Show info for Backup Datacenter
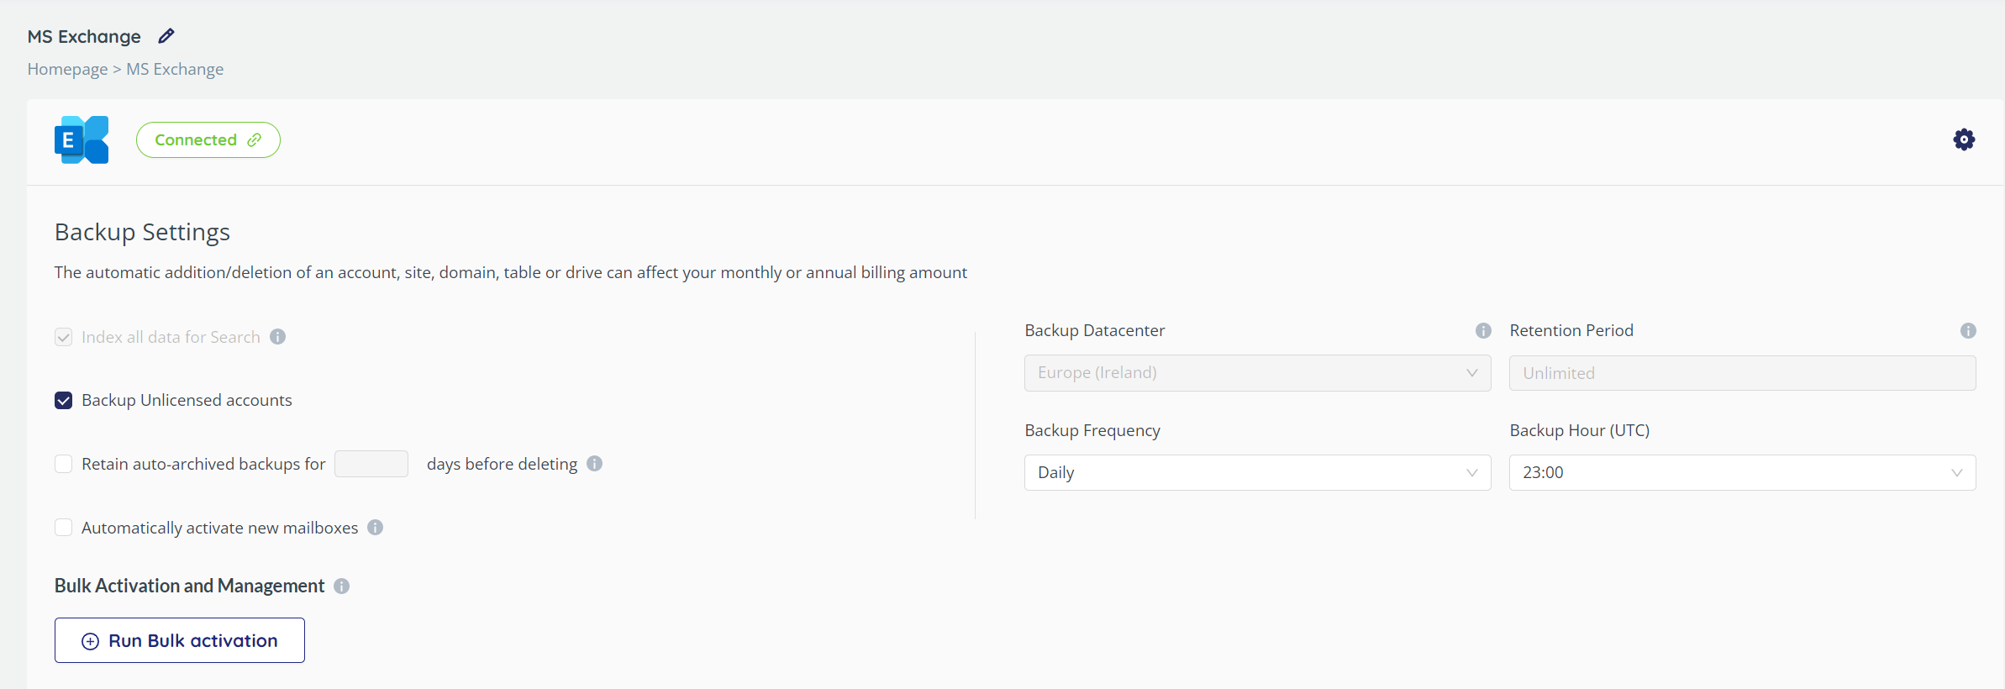This screenshot has width=2005, height=689. (1483, 331)
